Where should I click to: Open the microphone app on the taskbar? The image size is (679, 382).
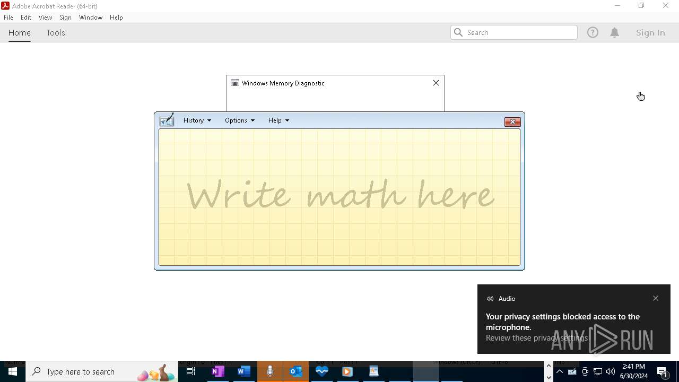[x=270, y=371]
